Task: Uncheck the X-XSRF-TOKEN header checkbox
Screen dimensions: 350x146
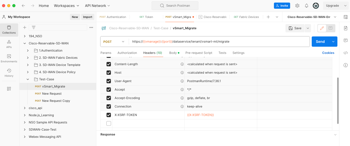Action: 109,115
